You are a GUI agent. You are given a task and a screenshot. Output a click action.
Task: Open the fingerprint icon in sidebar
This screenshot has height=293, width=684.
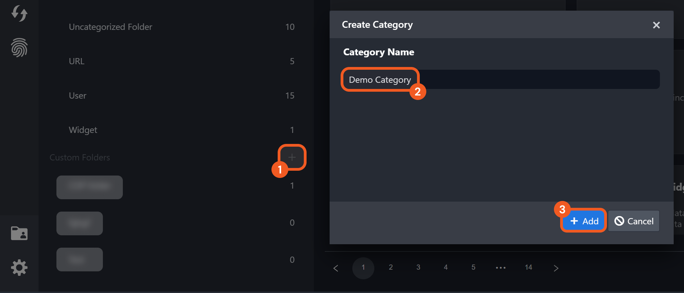[x=19, y=47]
